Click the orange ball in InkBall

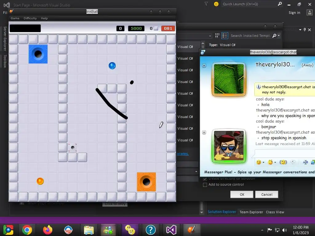[40, 181]
